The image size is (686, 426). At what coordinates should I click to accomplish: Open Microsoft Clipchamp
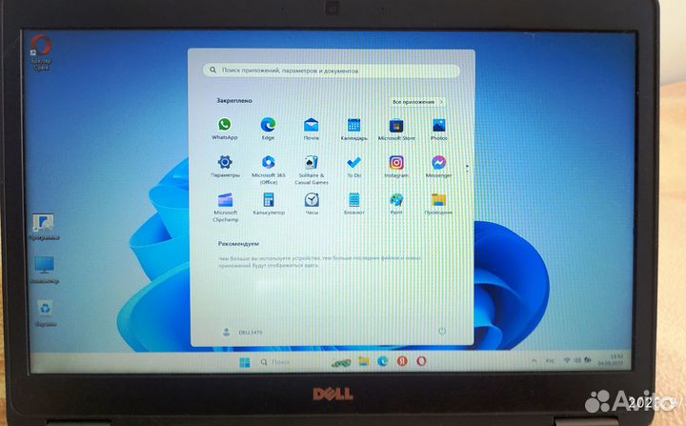225,207
